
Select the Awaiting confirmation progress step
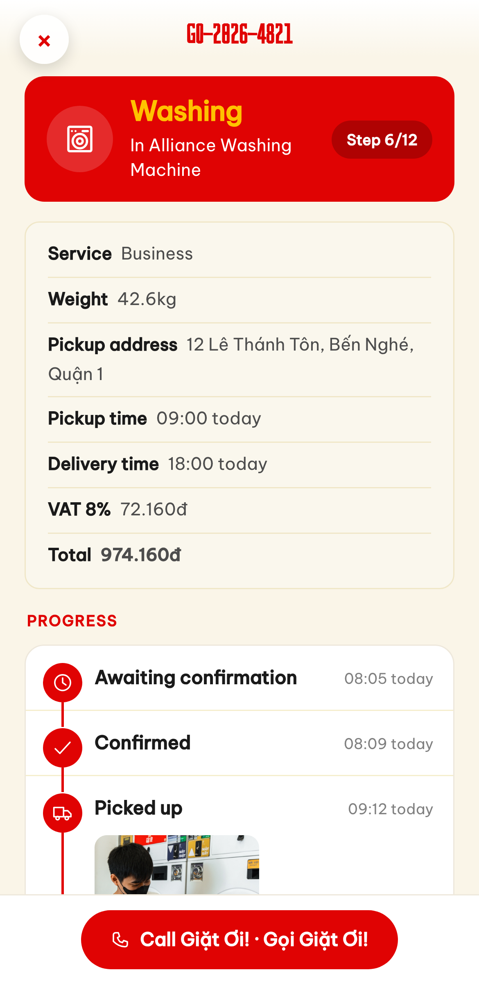(x=239, y=679)
